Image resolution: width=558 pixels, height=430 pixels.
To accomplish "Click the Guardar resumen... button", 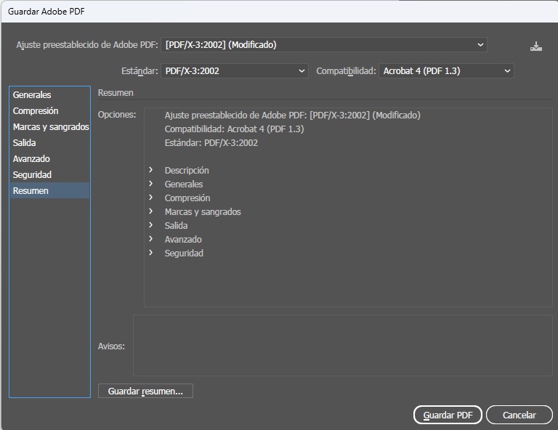I will click(x=145, y=392).
